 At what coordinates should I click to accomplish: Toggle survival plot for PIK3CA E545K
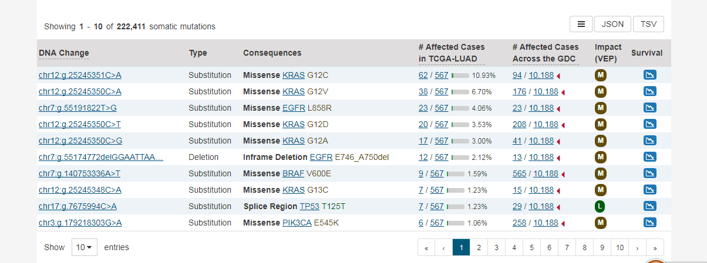649,223
